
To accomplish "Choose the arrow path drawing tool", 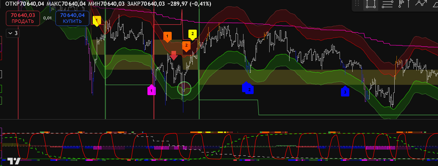I will point(421,4).
